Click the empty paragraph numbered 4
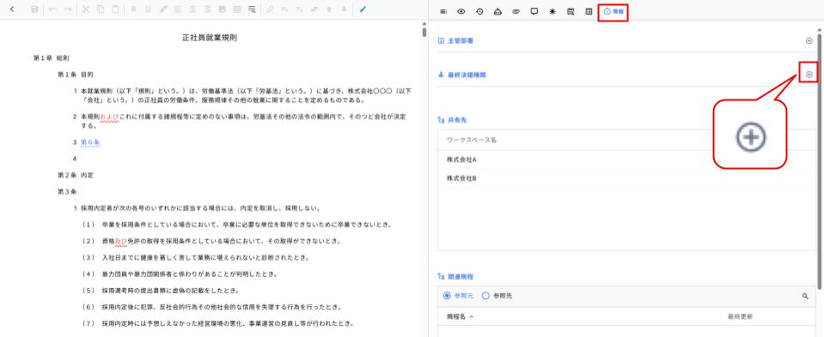 75,159
